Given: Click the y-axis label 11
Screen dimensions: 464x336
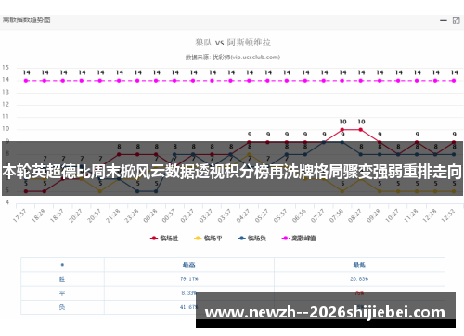Looking at the screenshot, I should pos(6,117).
